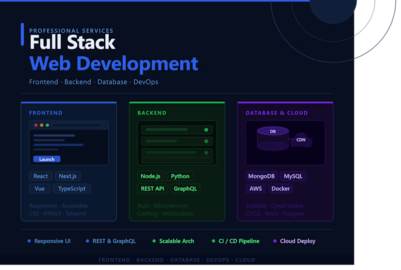Click the mock browser address bar

point(77,125)
